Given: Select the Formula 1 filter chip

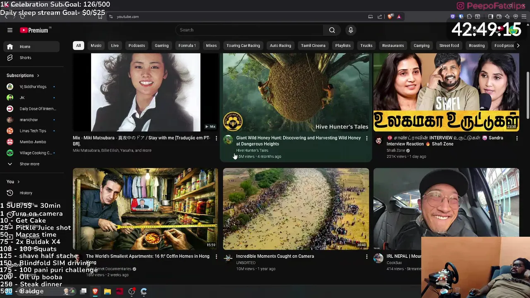Looking at the screenshot, I should pos(187,46).
